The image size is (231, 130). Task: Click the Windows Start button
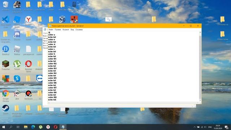point(3,127)
